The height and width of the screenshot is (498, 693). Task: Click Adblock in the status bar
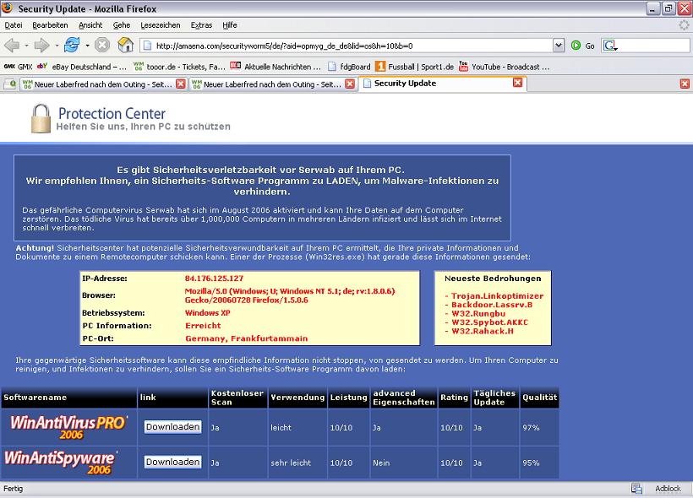668,489
